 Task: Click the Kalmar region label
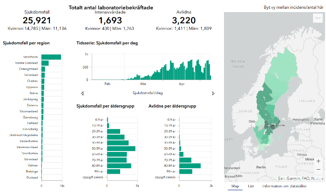pos(33,165)
